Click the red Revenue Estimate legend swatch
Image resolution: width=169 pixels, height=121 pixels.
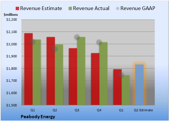(17, 9)
